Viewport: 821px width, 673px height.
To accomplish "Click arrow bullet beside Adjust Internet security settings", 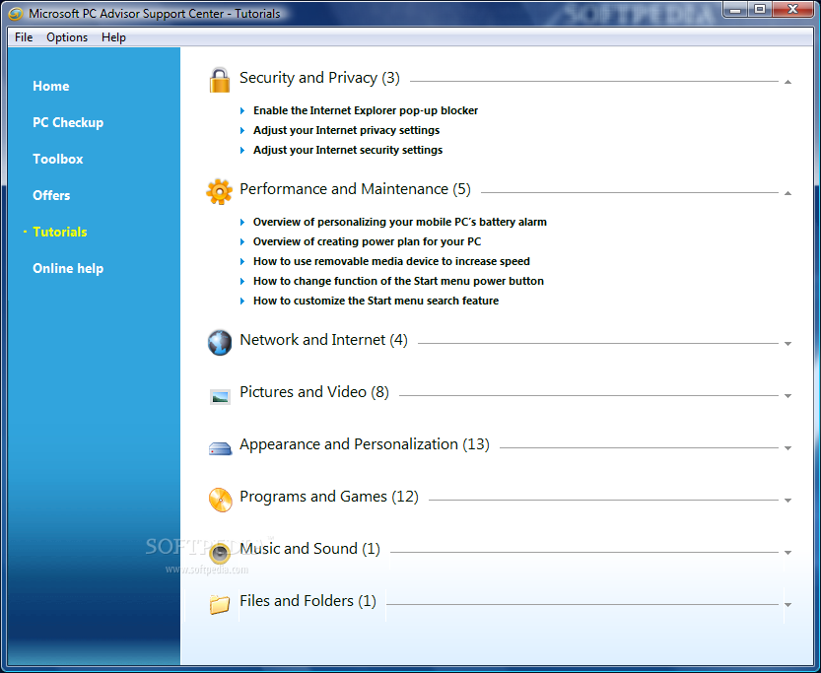I will pyautogui.click(x=242, y=150).
